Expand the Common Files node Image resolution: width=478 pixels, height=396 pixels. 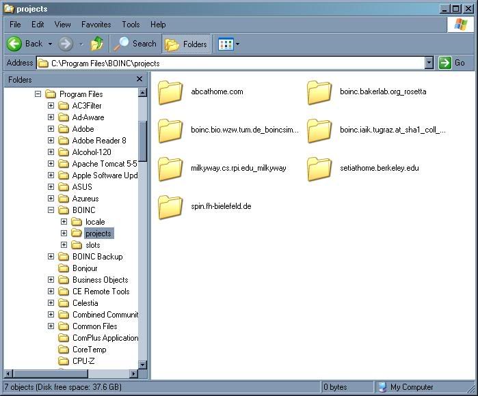(x=51, y=326)
